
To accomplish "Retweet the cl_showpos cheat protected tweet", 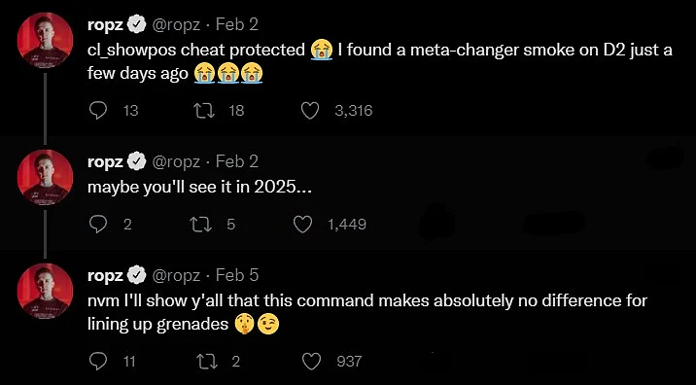I will 205,111.
